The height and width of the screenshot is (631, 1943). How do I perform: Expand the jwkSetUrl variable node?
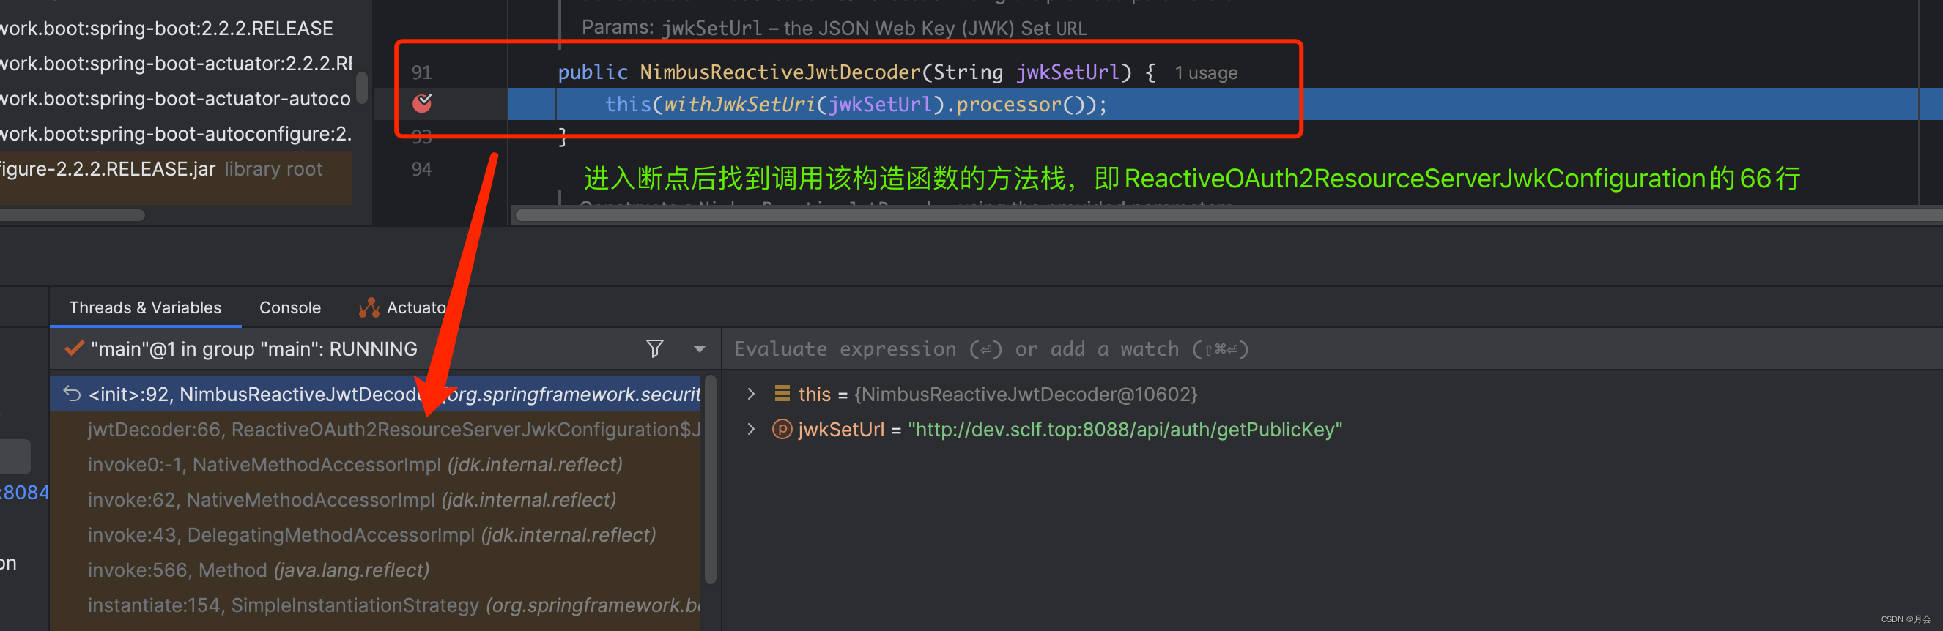point(750,429)
